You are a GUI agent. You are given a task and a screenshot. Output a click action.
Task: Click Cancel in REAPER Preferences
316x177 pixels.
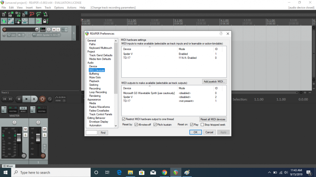click(x=209, y=132)
